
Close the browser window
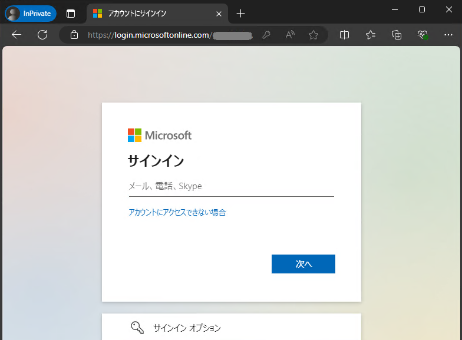(x=449, y=9)
